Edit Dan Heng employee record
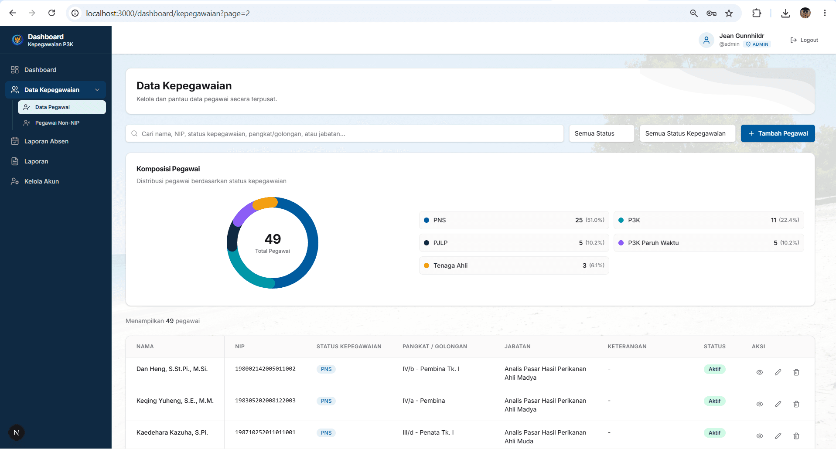 (x=778, y=372)
